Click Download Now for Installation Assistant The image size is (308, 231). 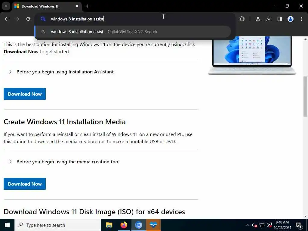click(25, 94)
